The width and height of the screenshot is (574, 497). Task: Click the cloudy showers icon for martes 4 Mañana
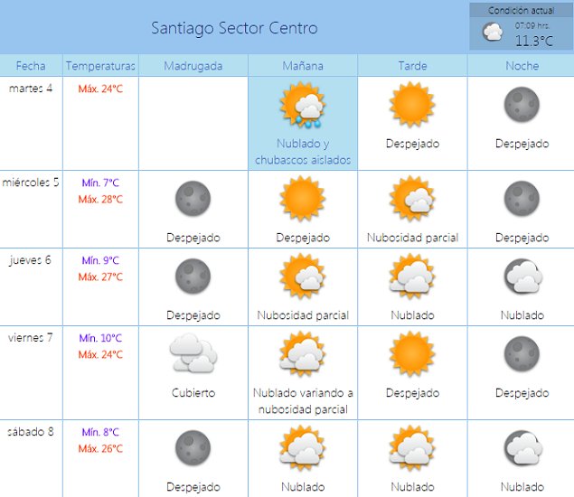pos(302,107)
